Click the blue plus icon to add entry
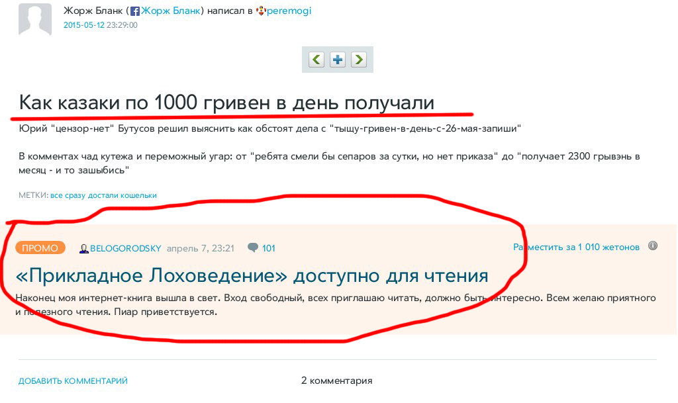Image resolution: width=678 pixels, height=403 pixels. (338, 59)
